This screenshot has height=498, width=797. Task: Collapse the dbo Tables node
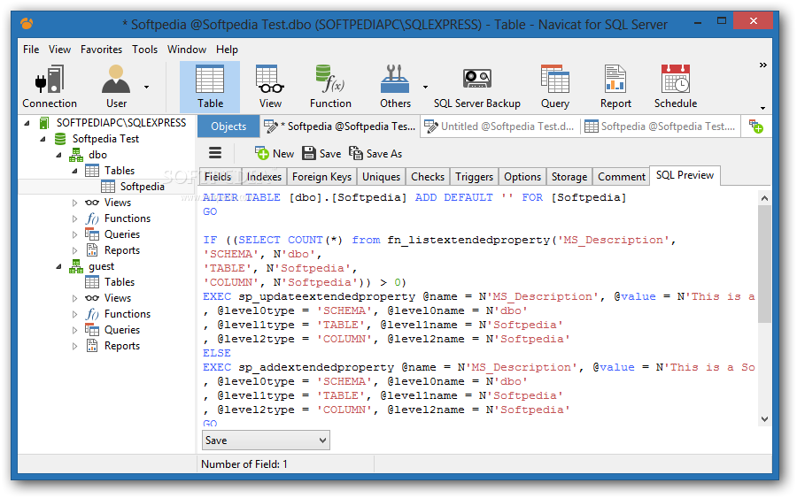click(x=74, y=171)
